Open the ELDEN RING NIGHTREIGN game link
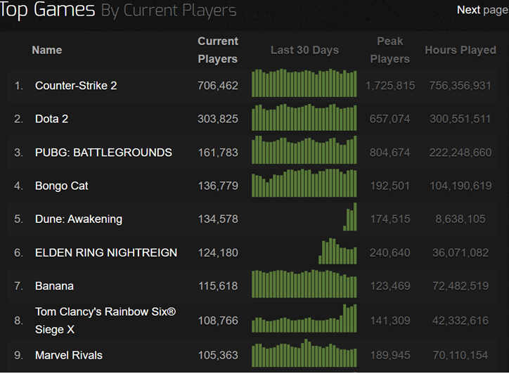Viewport: 509px width, 374px height. 106,252
